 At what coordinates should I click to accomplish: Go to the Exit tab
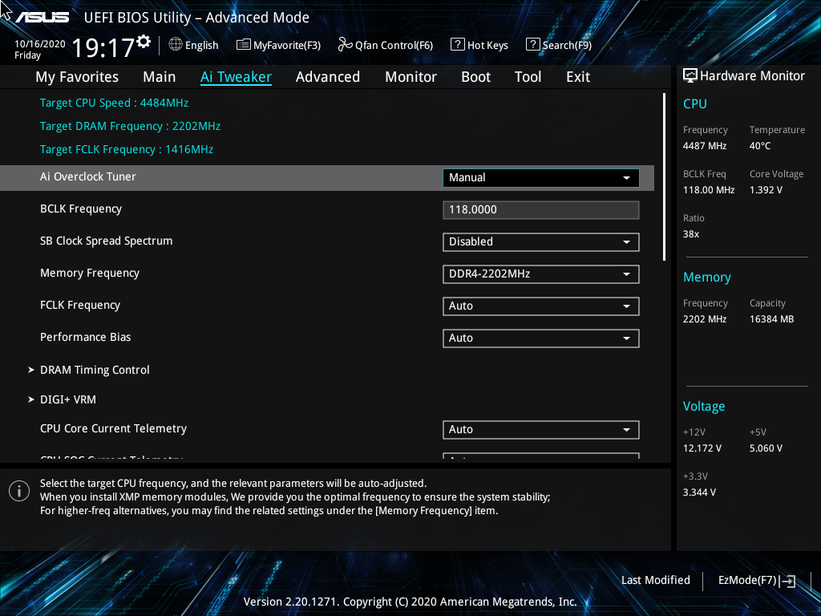click(x=578, y=77)
